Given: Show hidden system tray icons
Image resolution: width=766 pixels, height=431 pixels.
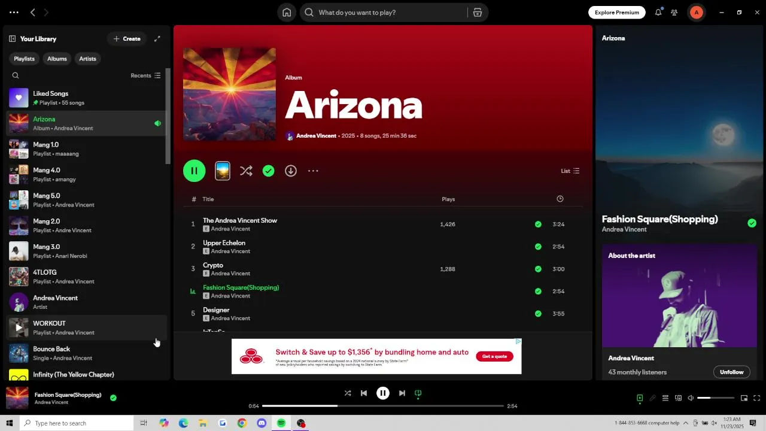Looking at the screenshot, I should (x=686, y=423).
